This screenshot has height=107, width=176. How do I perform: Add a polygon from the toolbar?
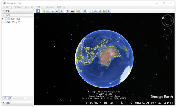[x=49, y=11]
